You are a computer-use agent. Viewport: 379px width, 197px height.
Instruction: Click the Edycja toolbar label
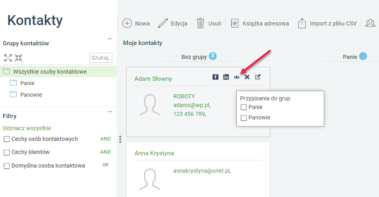pyautogui.click(x=179, y=23)
